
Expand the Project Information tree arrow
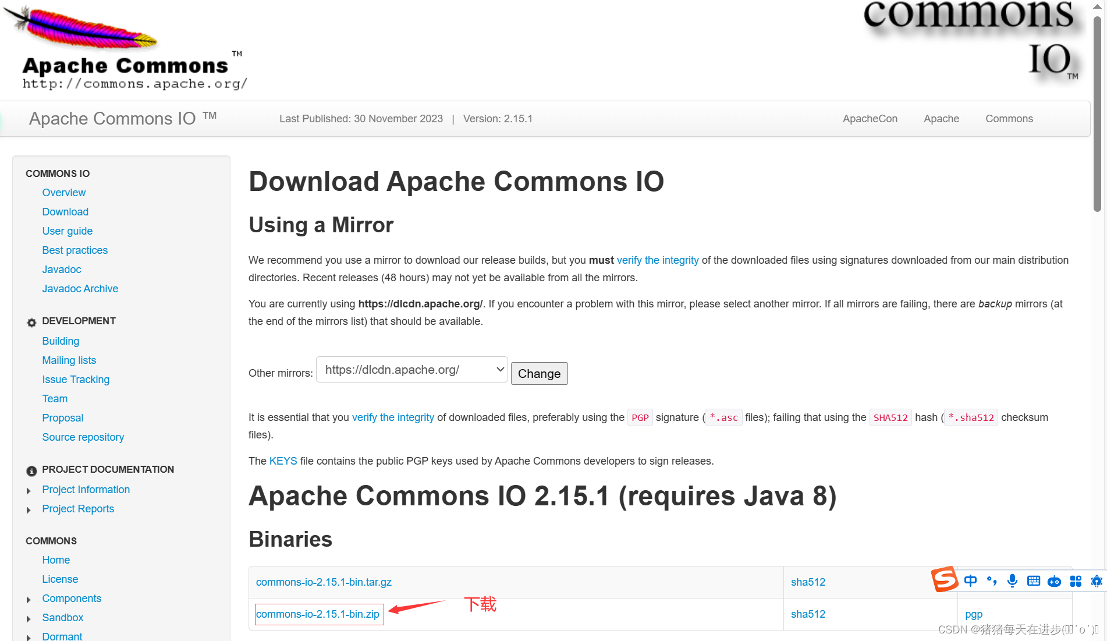tap(29, 491)
